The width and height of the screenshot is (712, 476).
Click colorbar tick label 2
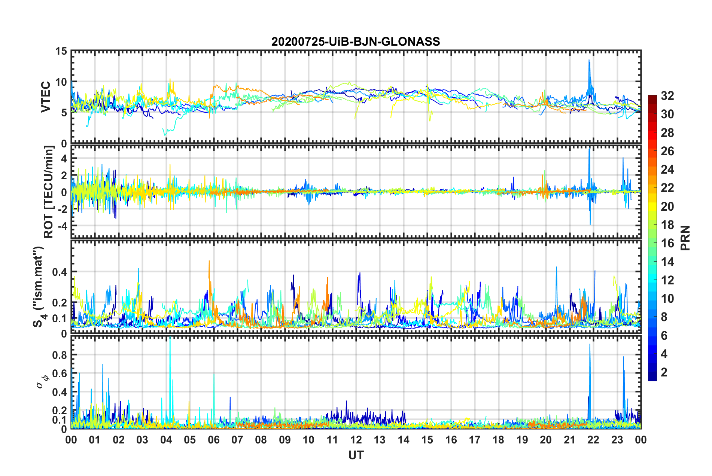(x=664, y=372)
